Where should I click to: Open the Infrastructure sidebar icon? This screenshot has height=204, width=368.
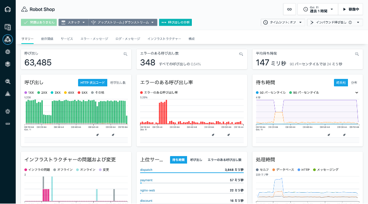(8, 64)
